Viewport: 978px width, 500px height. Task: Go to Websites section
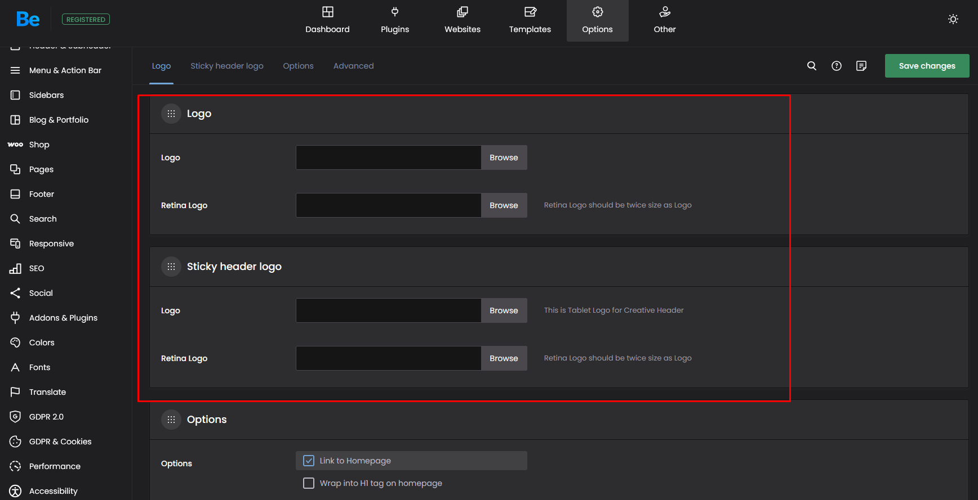coord(463,20)
